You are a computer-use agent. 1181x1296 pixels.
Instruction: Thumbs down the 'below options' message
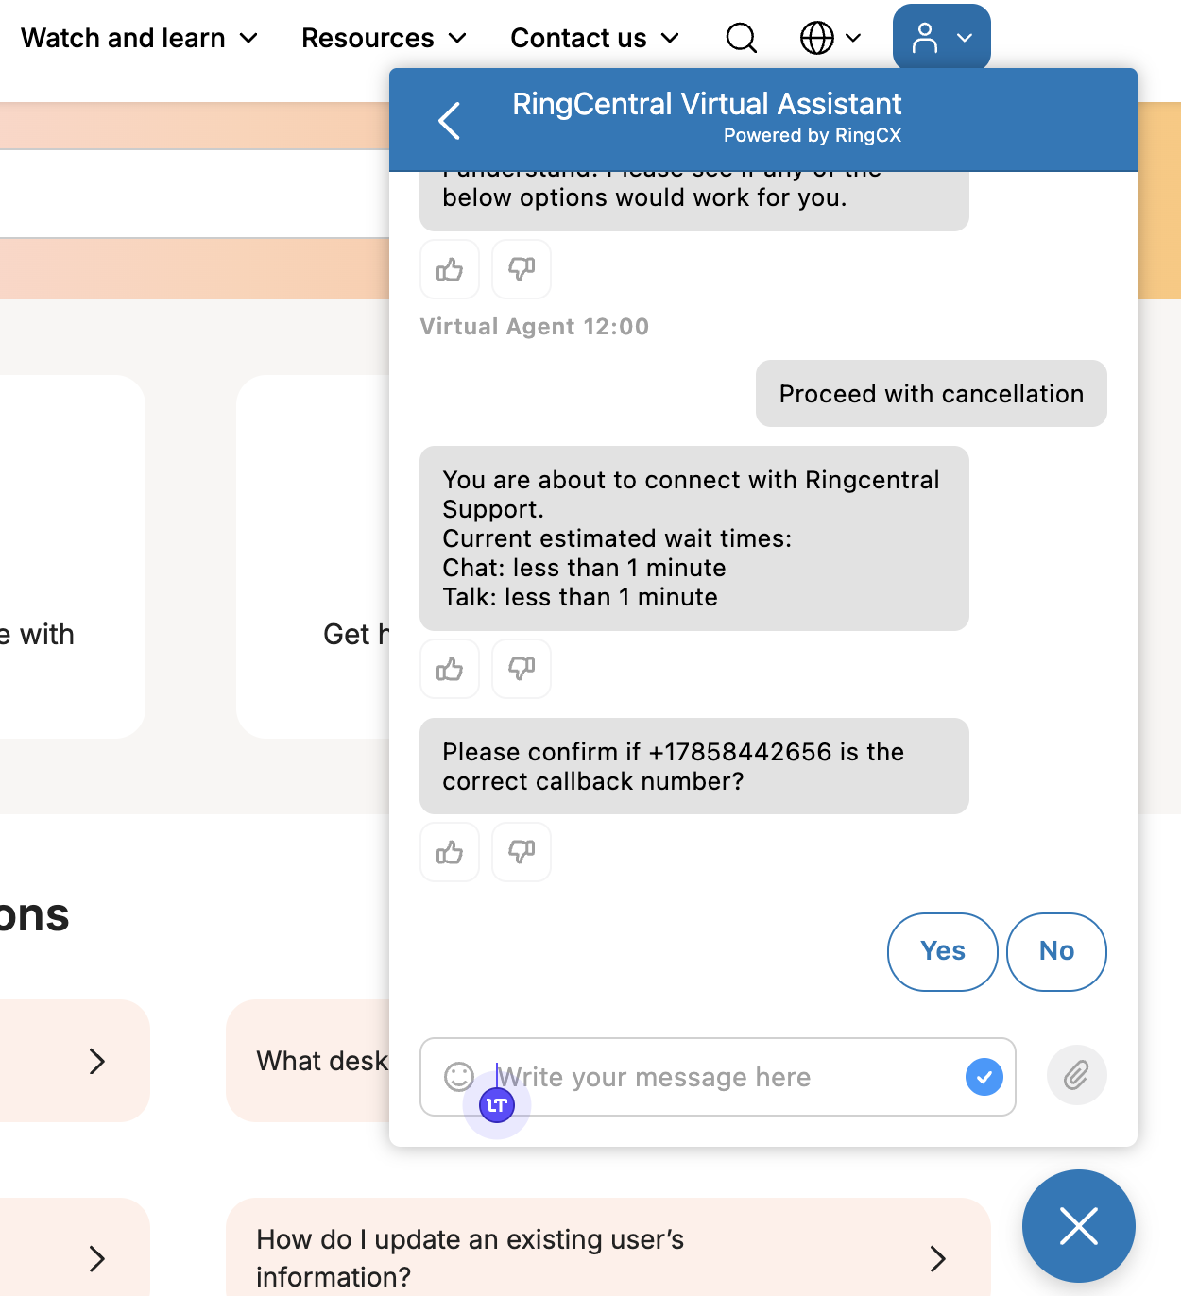522,269
